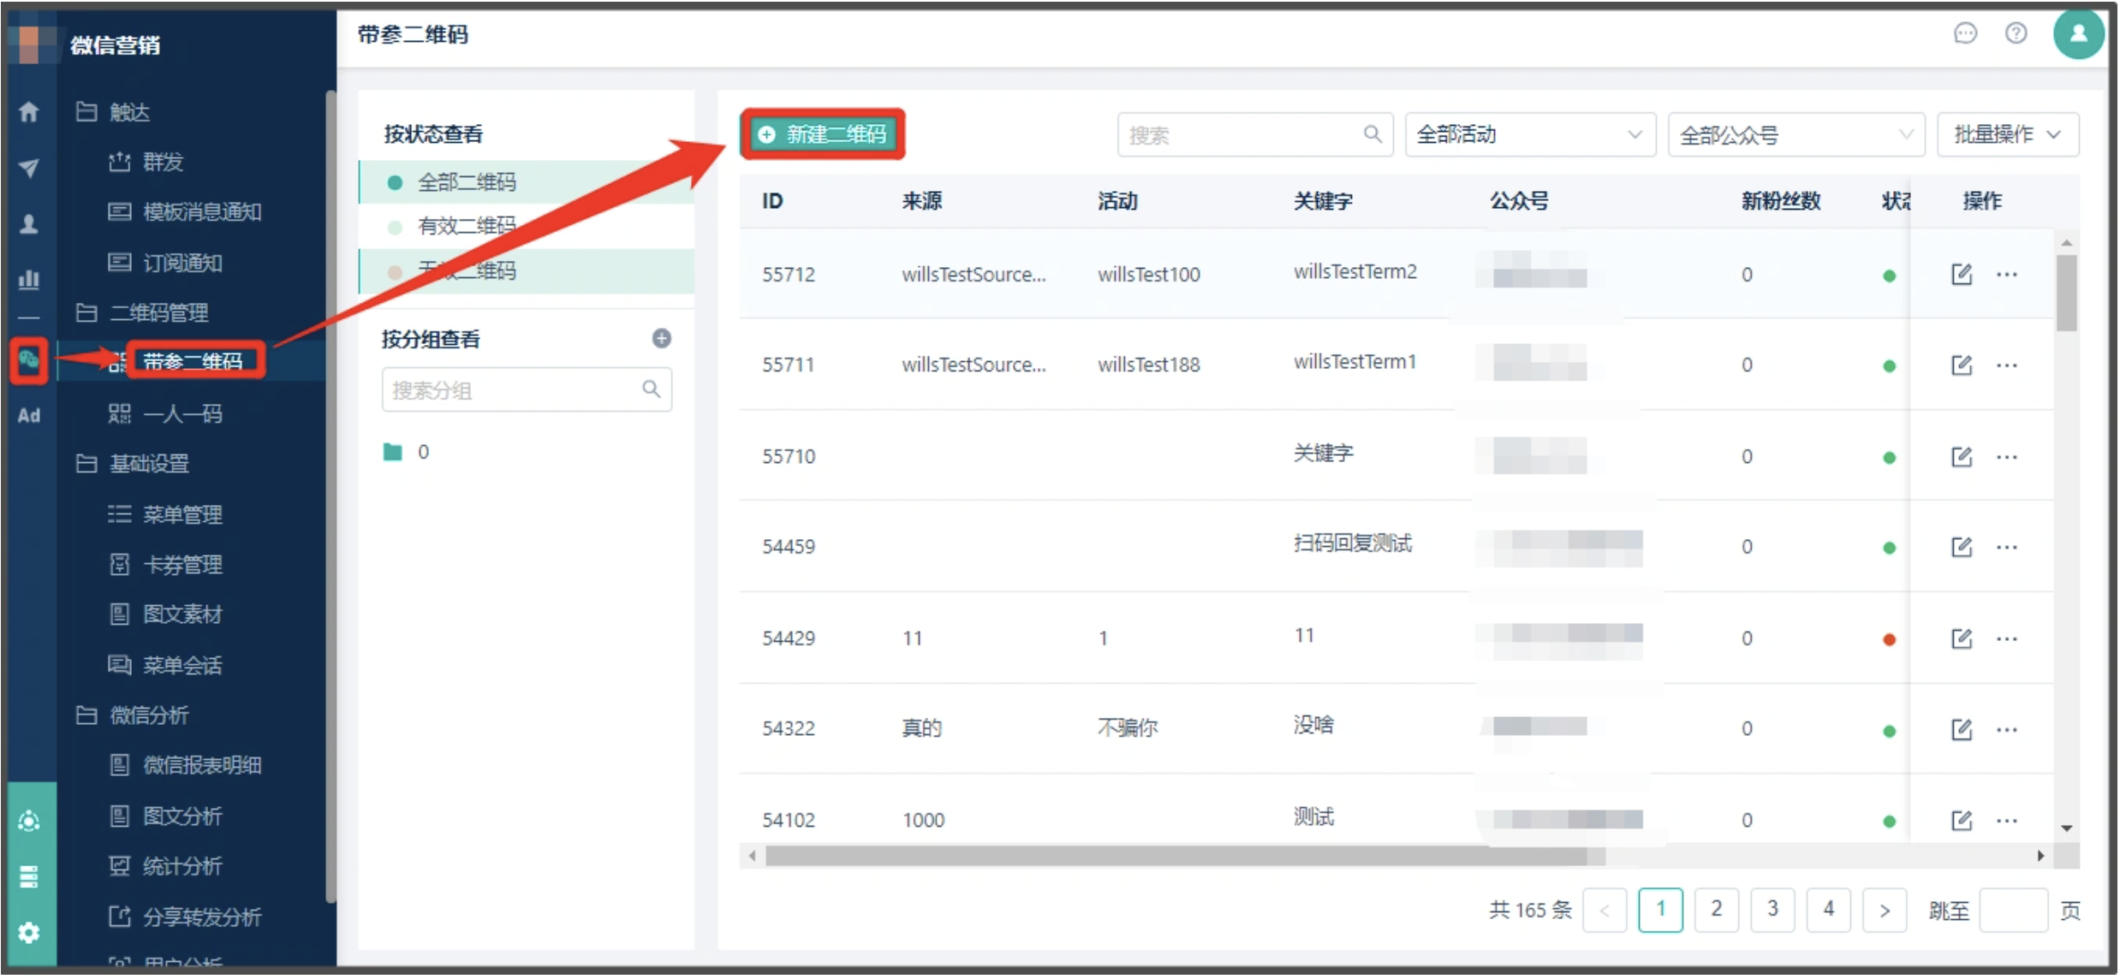Edit QR code row 54429
The image size is (2120, 979).
coord(1961,638)
